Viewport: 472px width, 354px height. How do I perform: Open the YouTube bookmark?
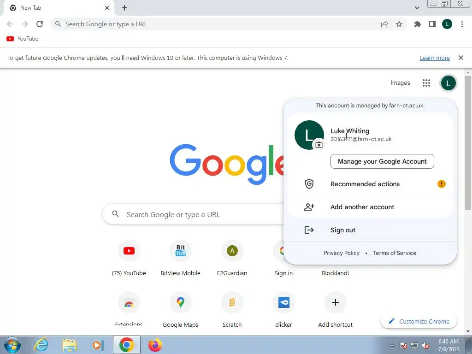[23, 39]
